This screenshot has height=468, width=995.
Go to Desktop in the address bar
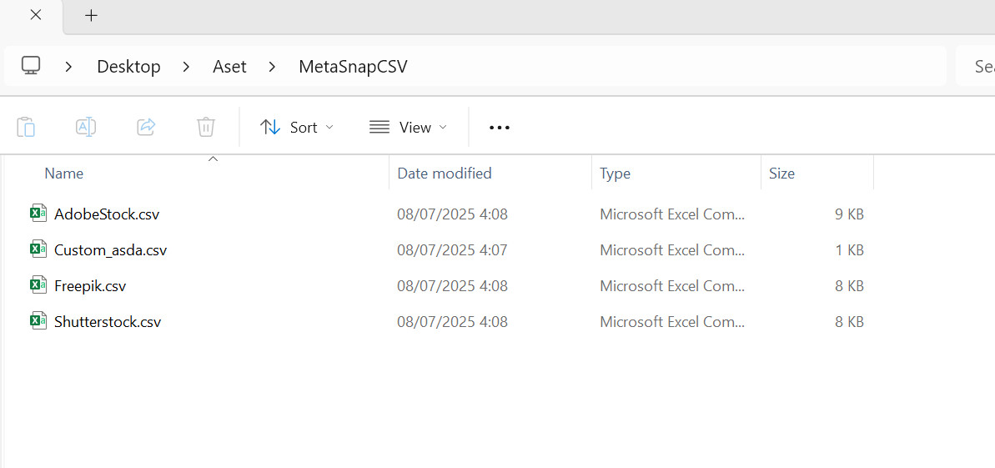128,66
